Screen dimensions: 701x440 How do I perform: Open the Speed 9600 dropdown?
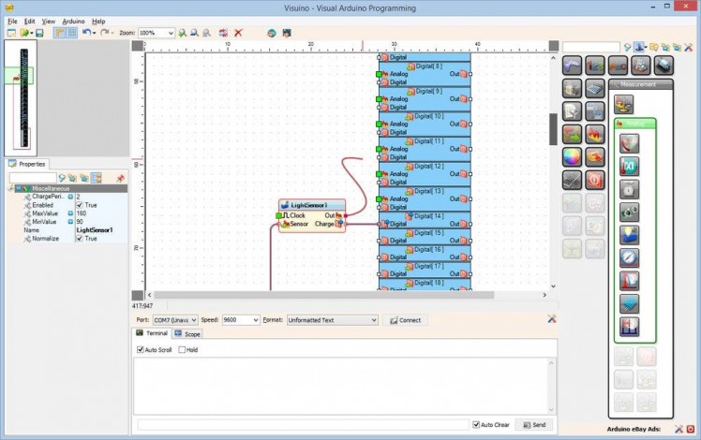[x=240, y=320]
